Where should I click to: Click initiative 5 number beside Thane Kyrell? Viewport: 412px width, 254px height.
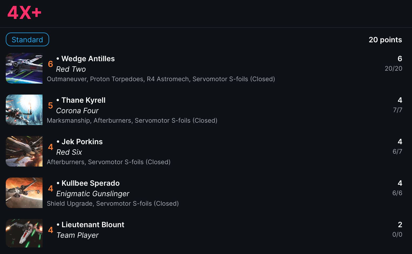coord(50,106)
